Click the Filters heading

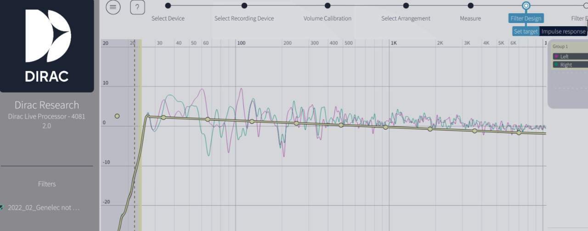pyautogui.click(x=47, y=184)
